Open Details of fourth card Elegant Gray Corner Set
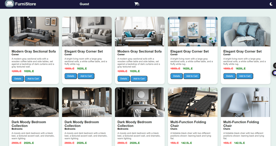The height and width of the screenshot is (146, 276). click(177, 76)
